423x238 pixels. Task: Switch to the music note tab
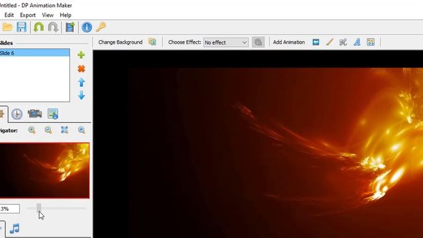tap(15, 228)
